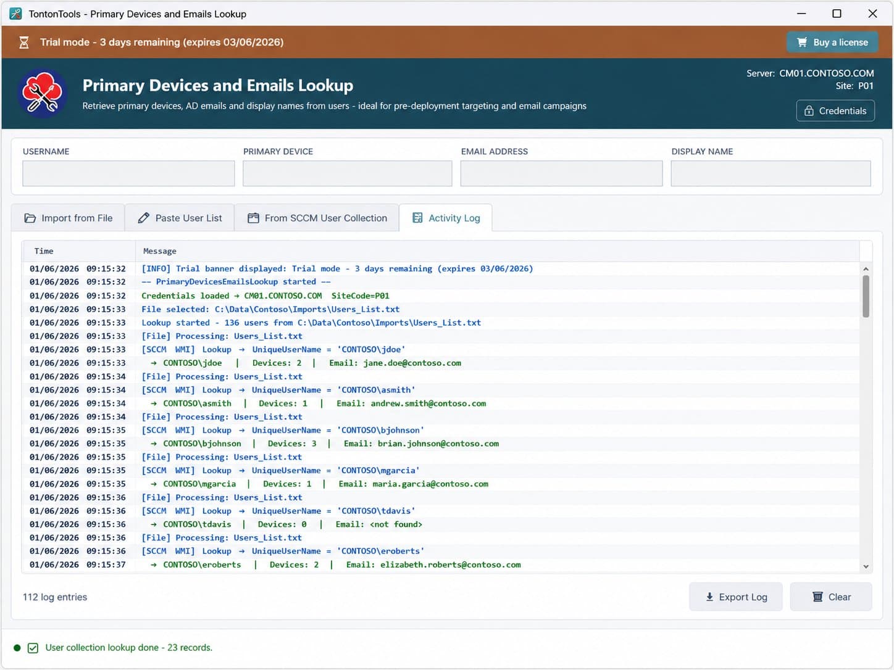Click the shopping cart icon in Buy a license
The image size is (894, 670).
(x=802, y=42)
